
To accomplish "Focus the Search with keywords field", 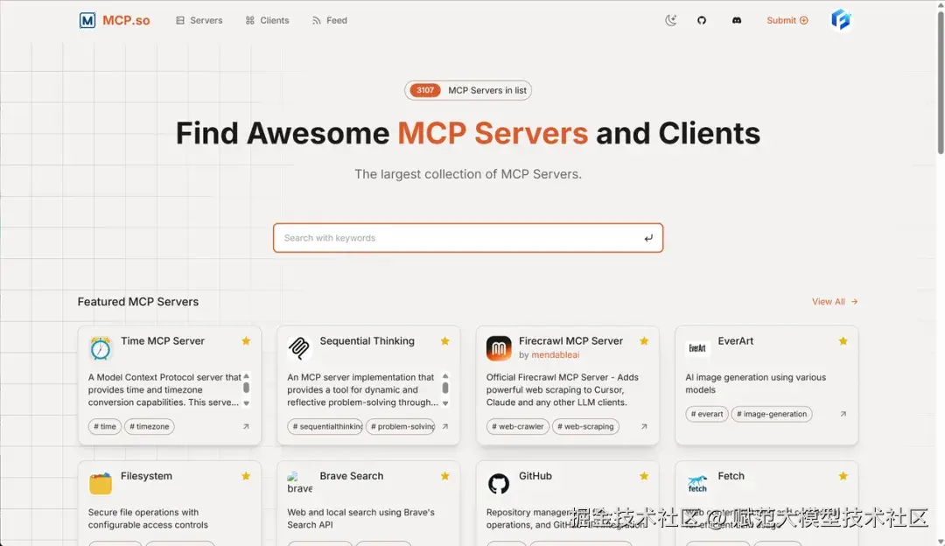I will point(467,238).
